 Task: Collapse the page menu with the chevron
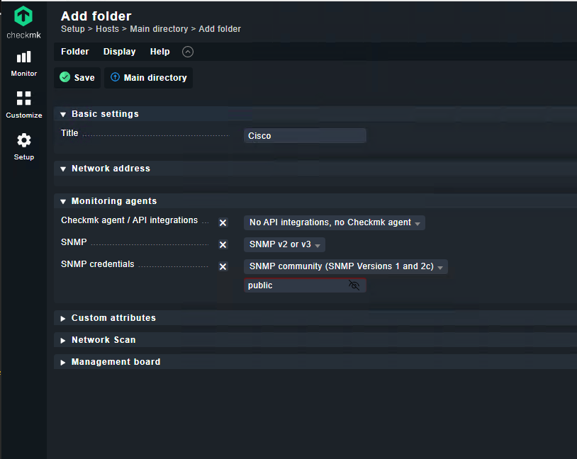click(x=187, y=51)
